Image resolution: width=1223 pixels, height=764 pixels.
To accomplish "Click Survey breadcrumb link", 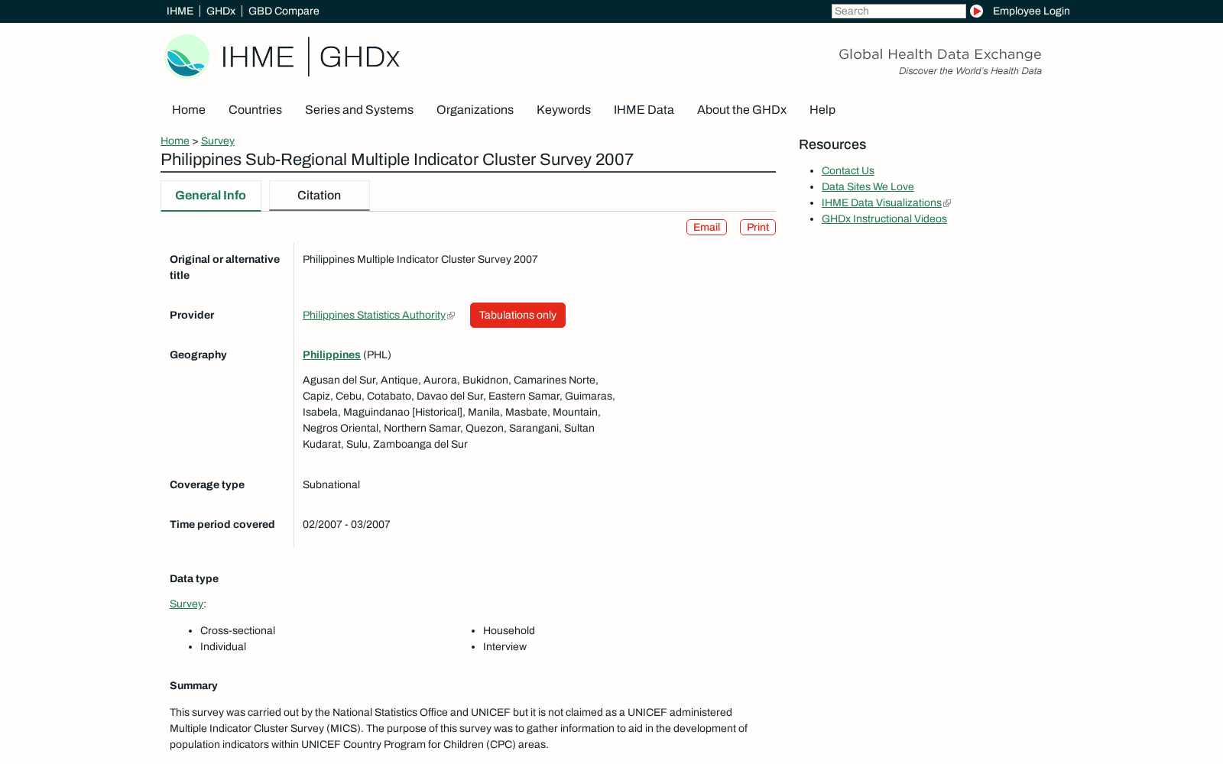I will point(218,141).
